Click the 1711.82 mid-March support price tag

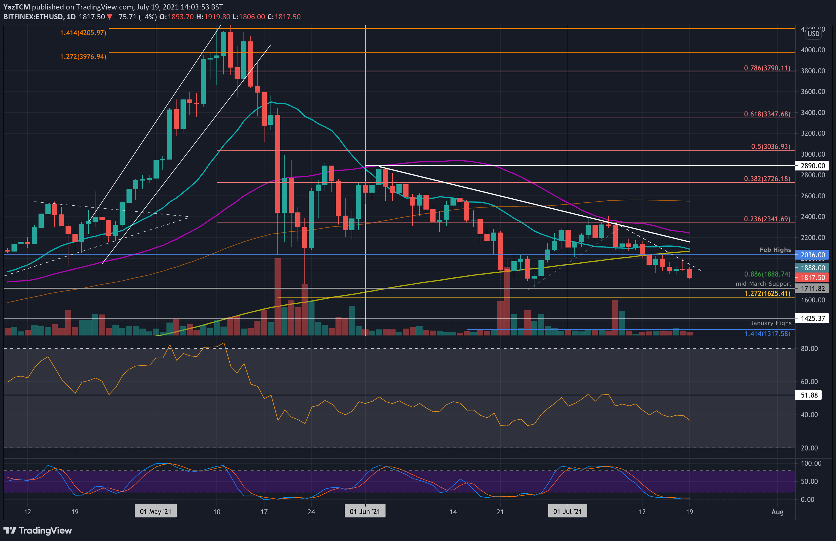point(812,288)
